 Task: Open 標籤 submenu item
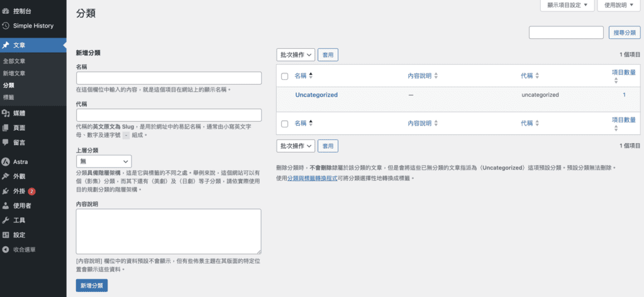click(9, 97)
